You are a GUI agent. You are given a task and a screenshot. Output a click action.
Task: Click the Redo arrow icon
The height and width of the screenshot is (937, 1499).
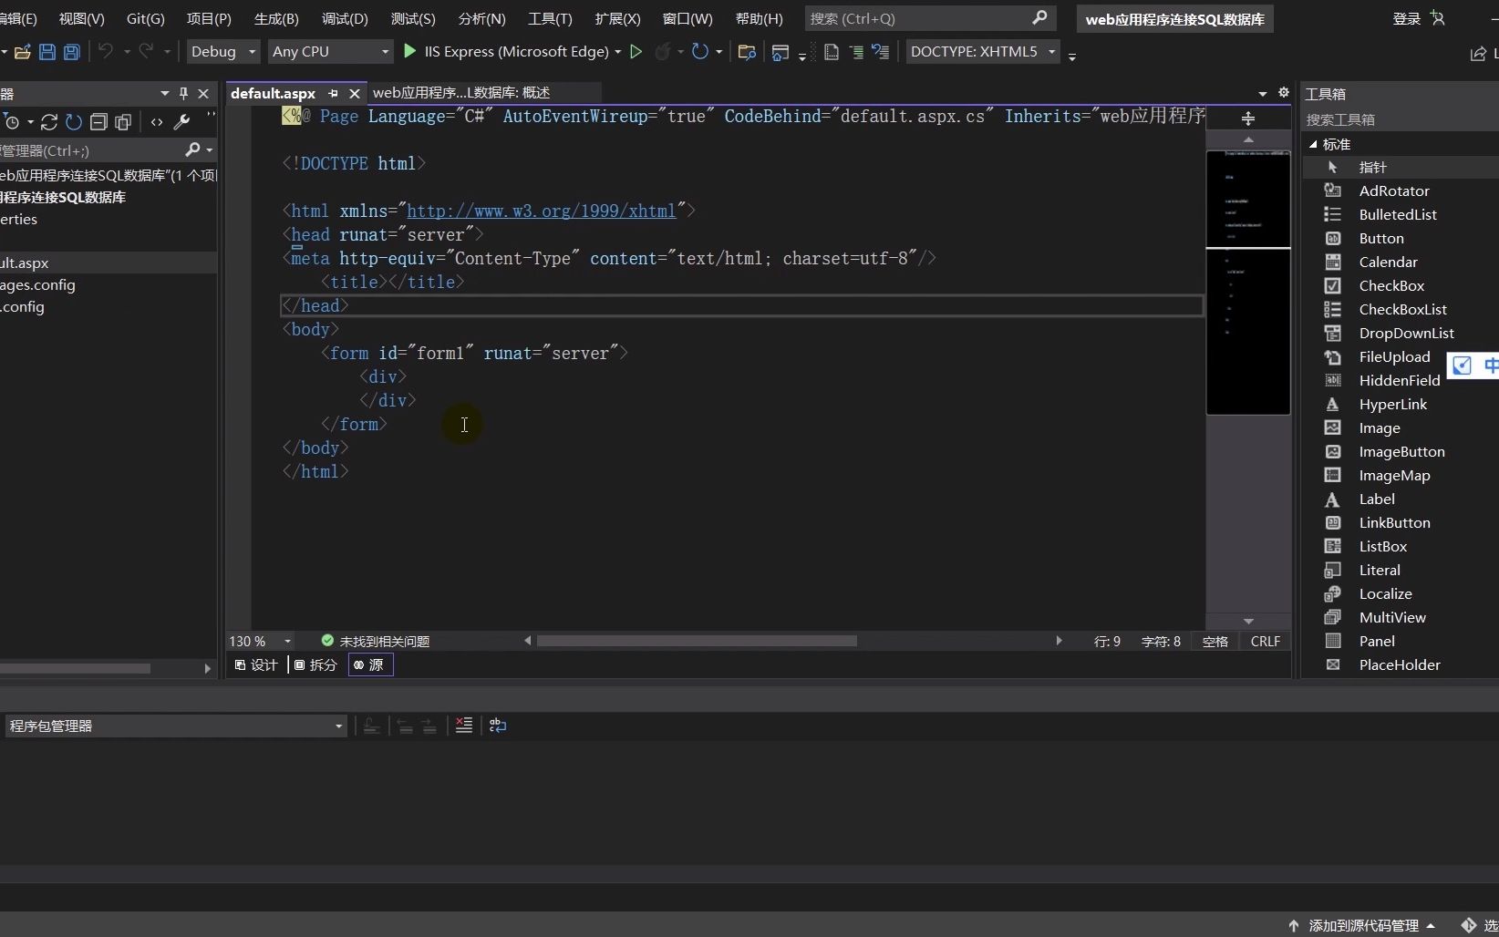point(146,52)
